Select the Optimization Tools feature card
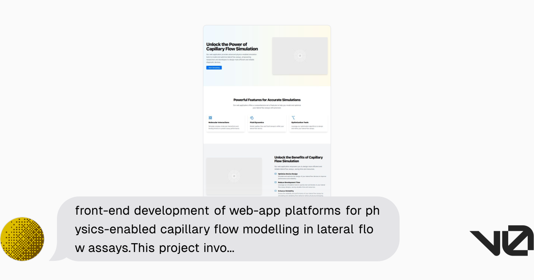 [308, 123]
